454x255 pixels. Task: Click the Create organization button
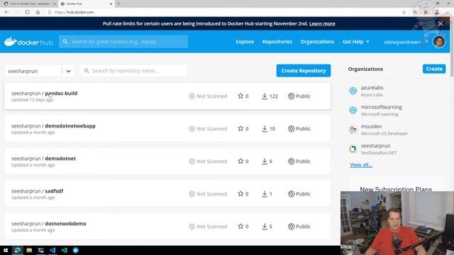click(434, 69)
